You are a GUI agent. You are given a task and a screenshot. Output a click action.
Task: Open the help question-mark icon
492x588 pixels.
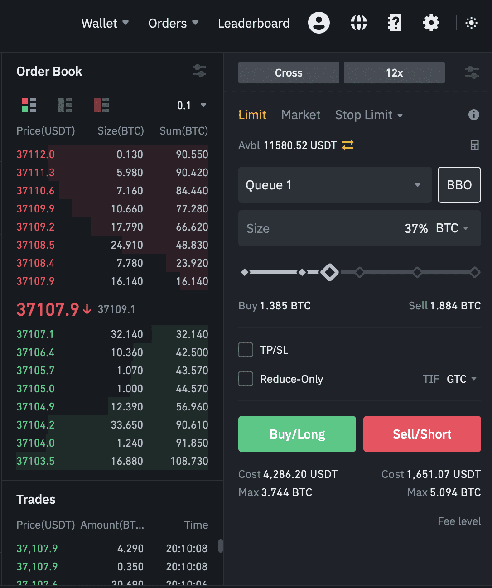pos(395,23)
